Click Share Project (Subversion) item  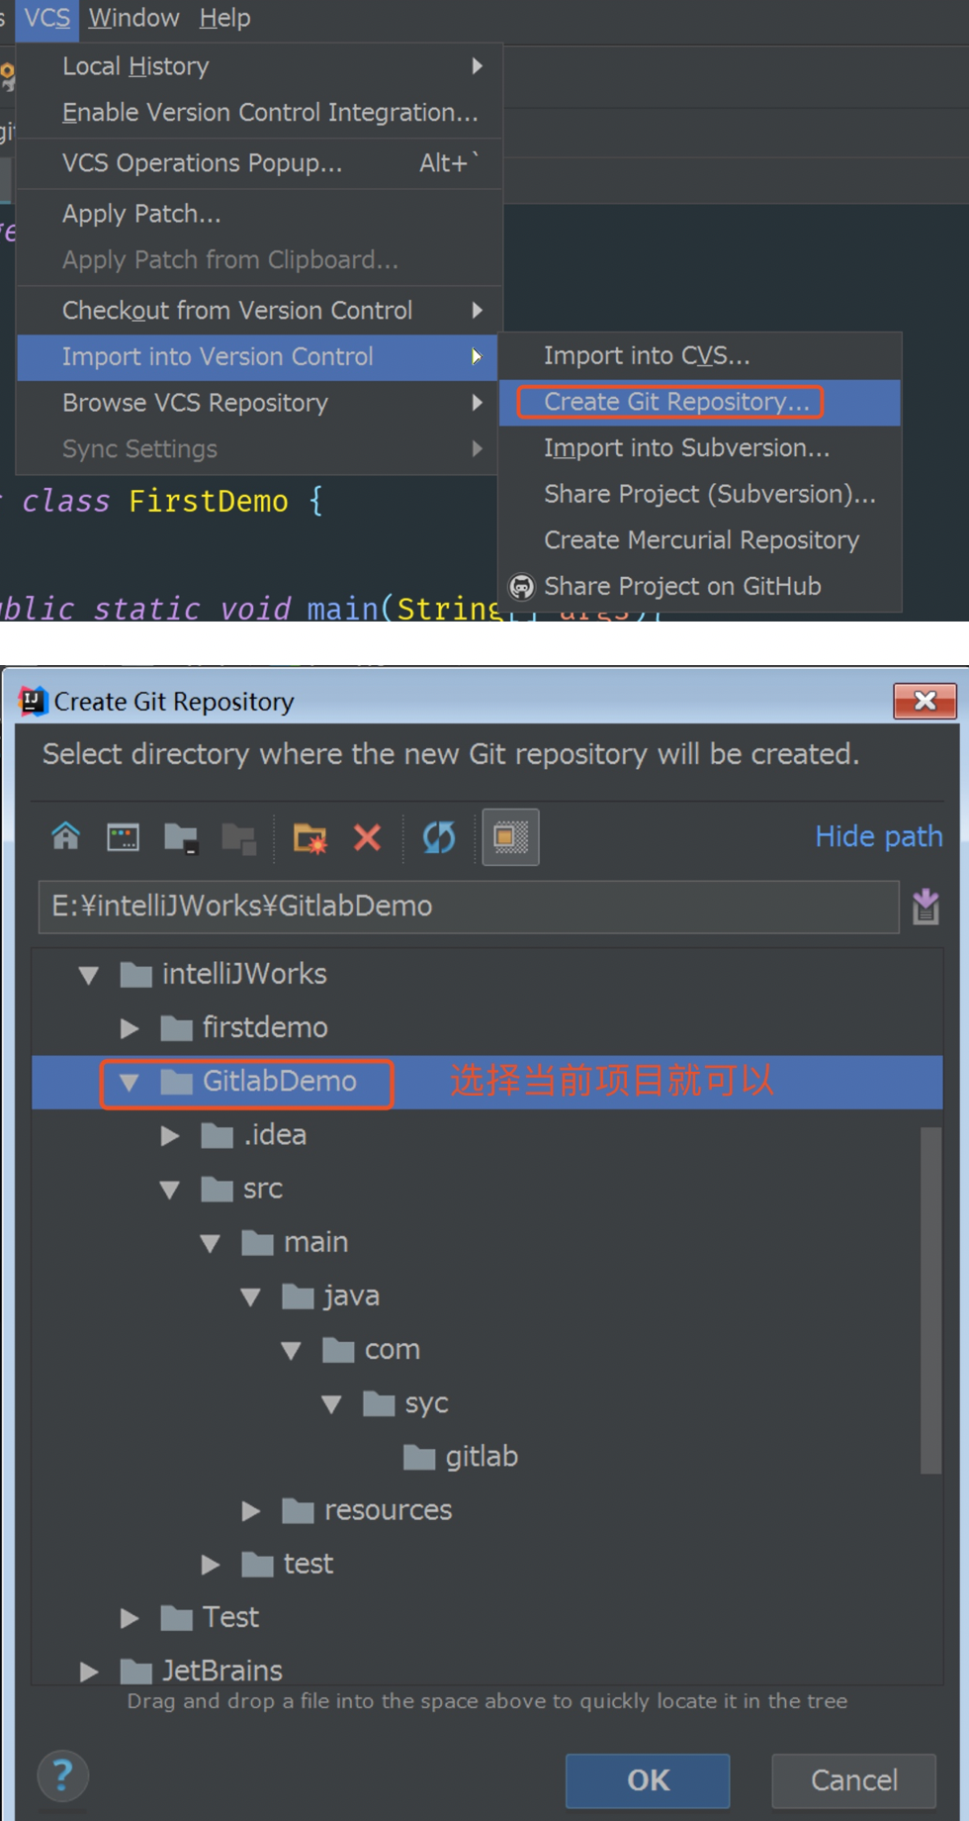[700, 495]
